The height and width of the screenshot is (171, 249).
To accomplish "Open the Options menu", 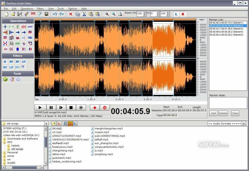I will click(x=72, y=9).
